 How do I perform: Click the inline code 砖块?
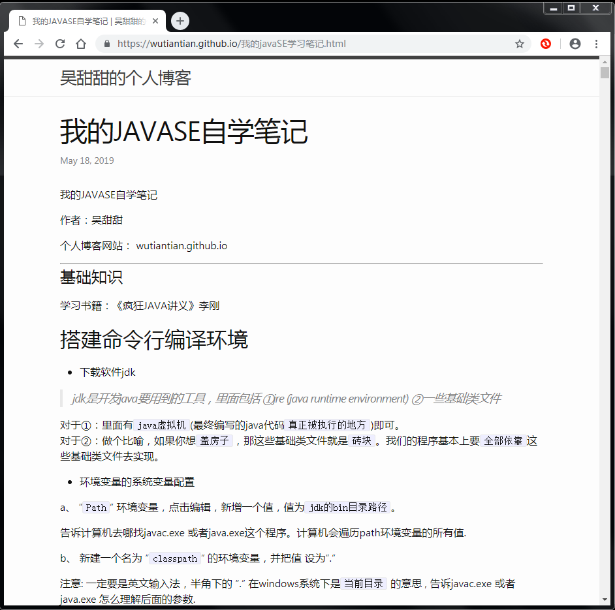[362, 440]
